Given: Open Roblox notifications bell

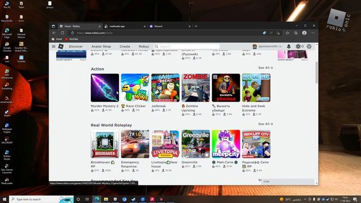Looking at the screenshot, I should click(x=289, y=46).
